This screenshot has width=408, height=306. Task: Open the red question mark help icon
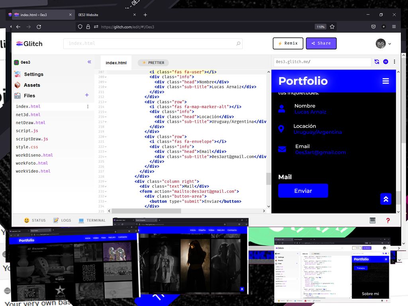tap(388, 220)
